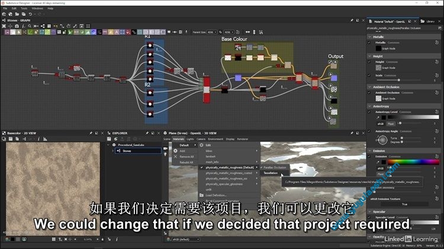444x249 pixels.
Task: Click the share-style graph icon in graph toolbar
Action: click(43, 26)
